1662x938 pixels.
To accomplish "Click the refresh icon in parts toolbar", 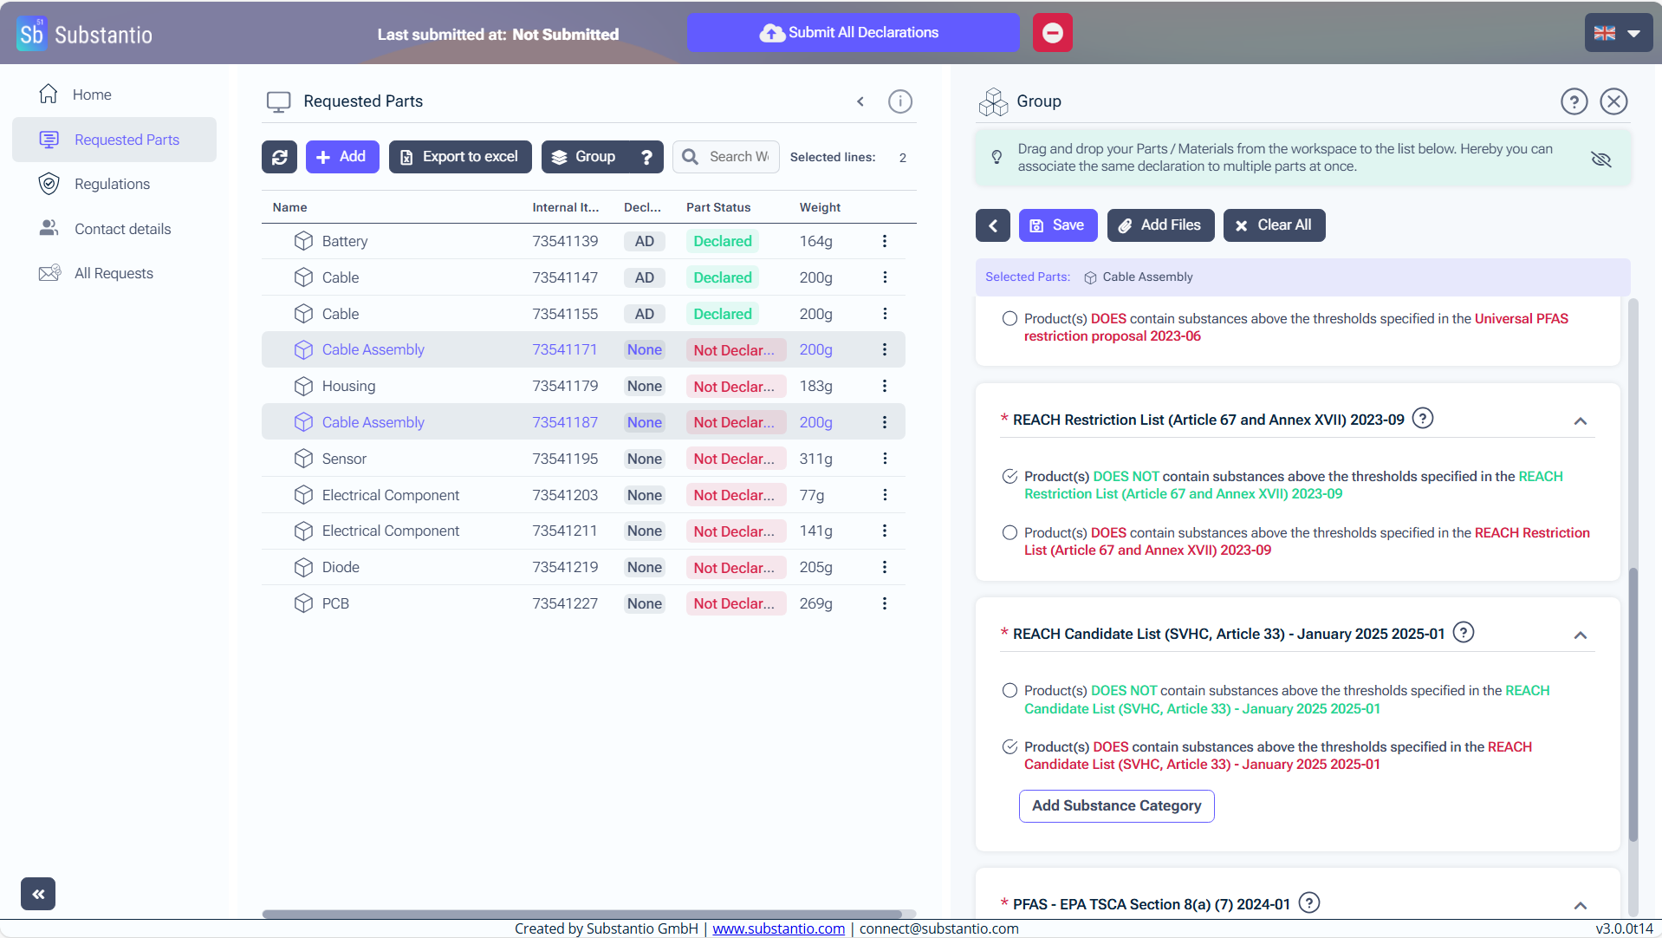I will click(279, 157).
